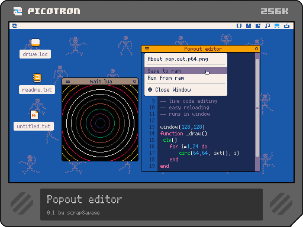Click the Popout editor title bar
Image resolution: width=303 pixels, height=227 pixels.
point(201,49)
